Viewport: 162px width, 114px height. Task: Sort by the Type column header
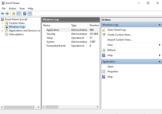79,25
